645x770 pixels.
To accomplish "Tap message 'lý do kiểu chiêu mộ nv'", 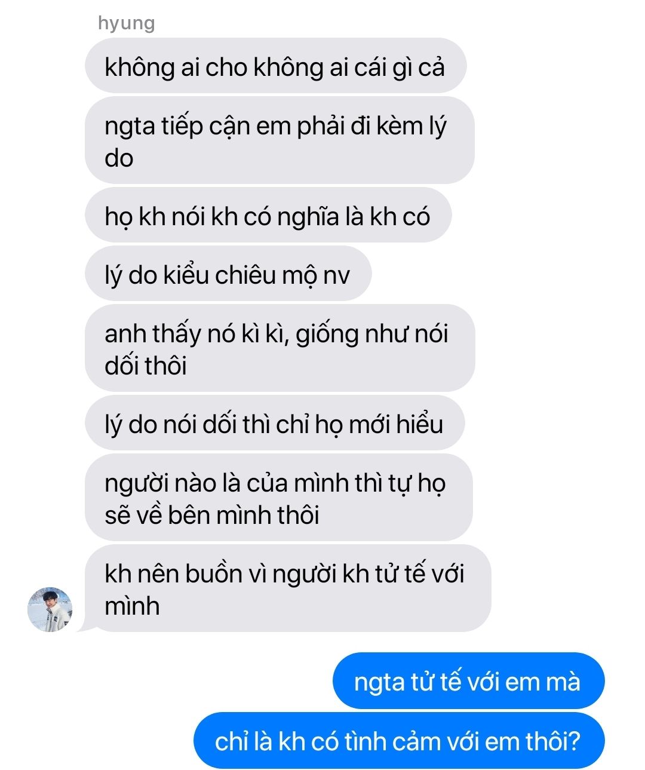I will coord(228,274).
